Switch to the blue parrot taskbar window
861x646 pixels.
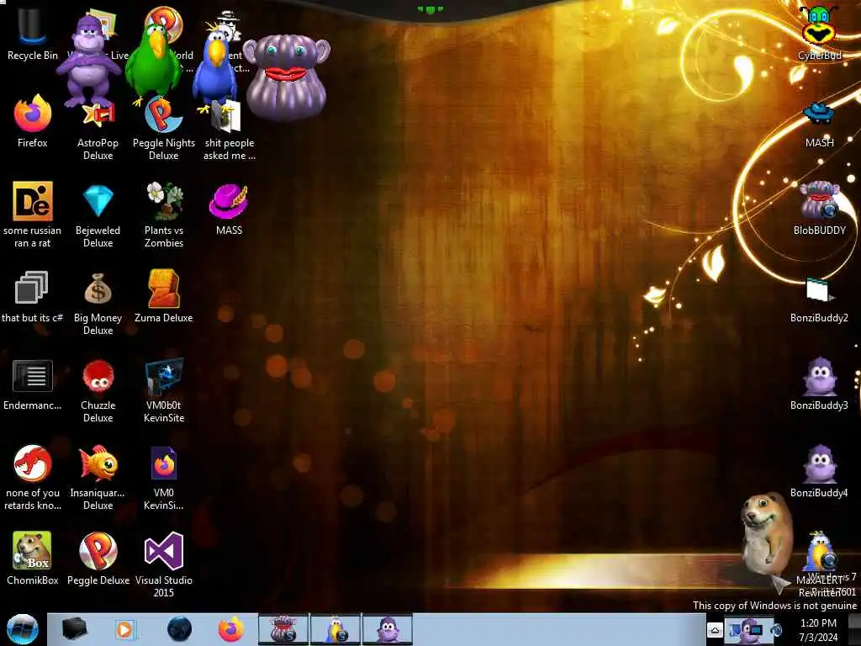point(335,629)
